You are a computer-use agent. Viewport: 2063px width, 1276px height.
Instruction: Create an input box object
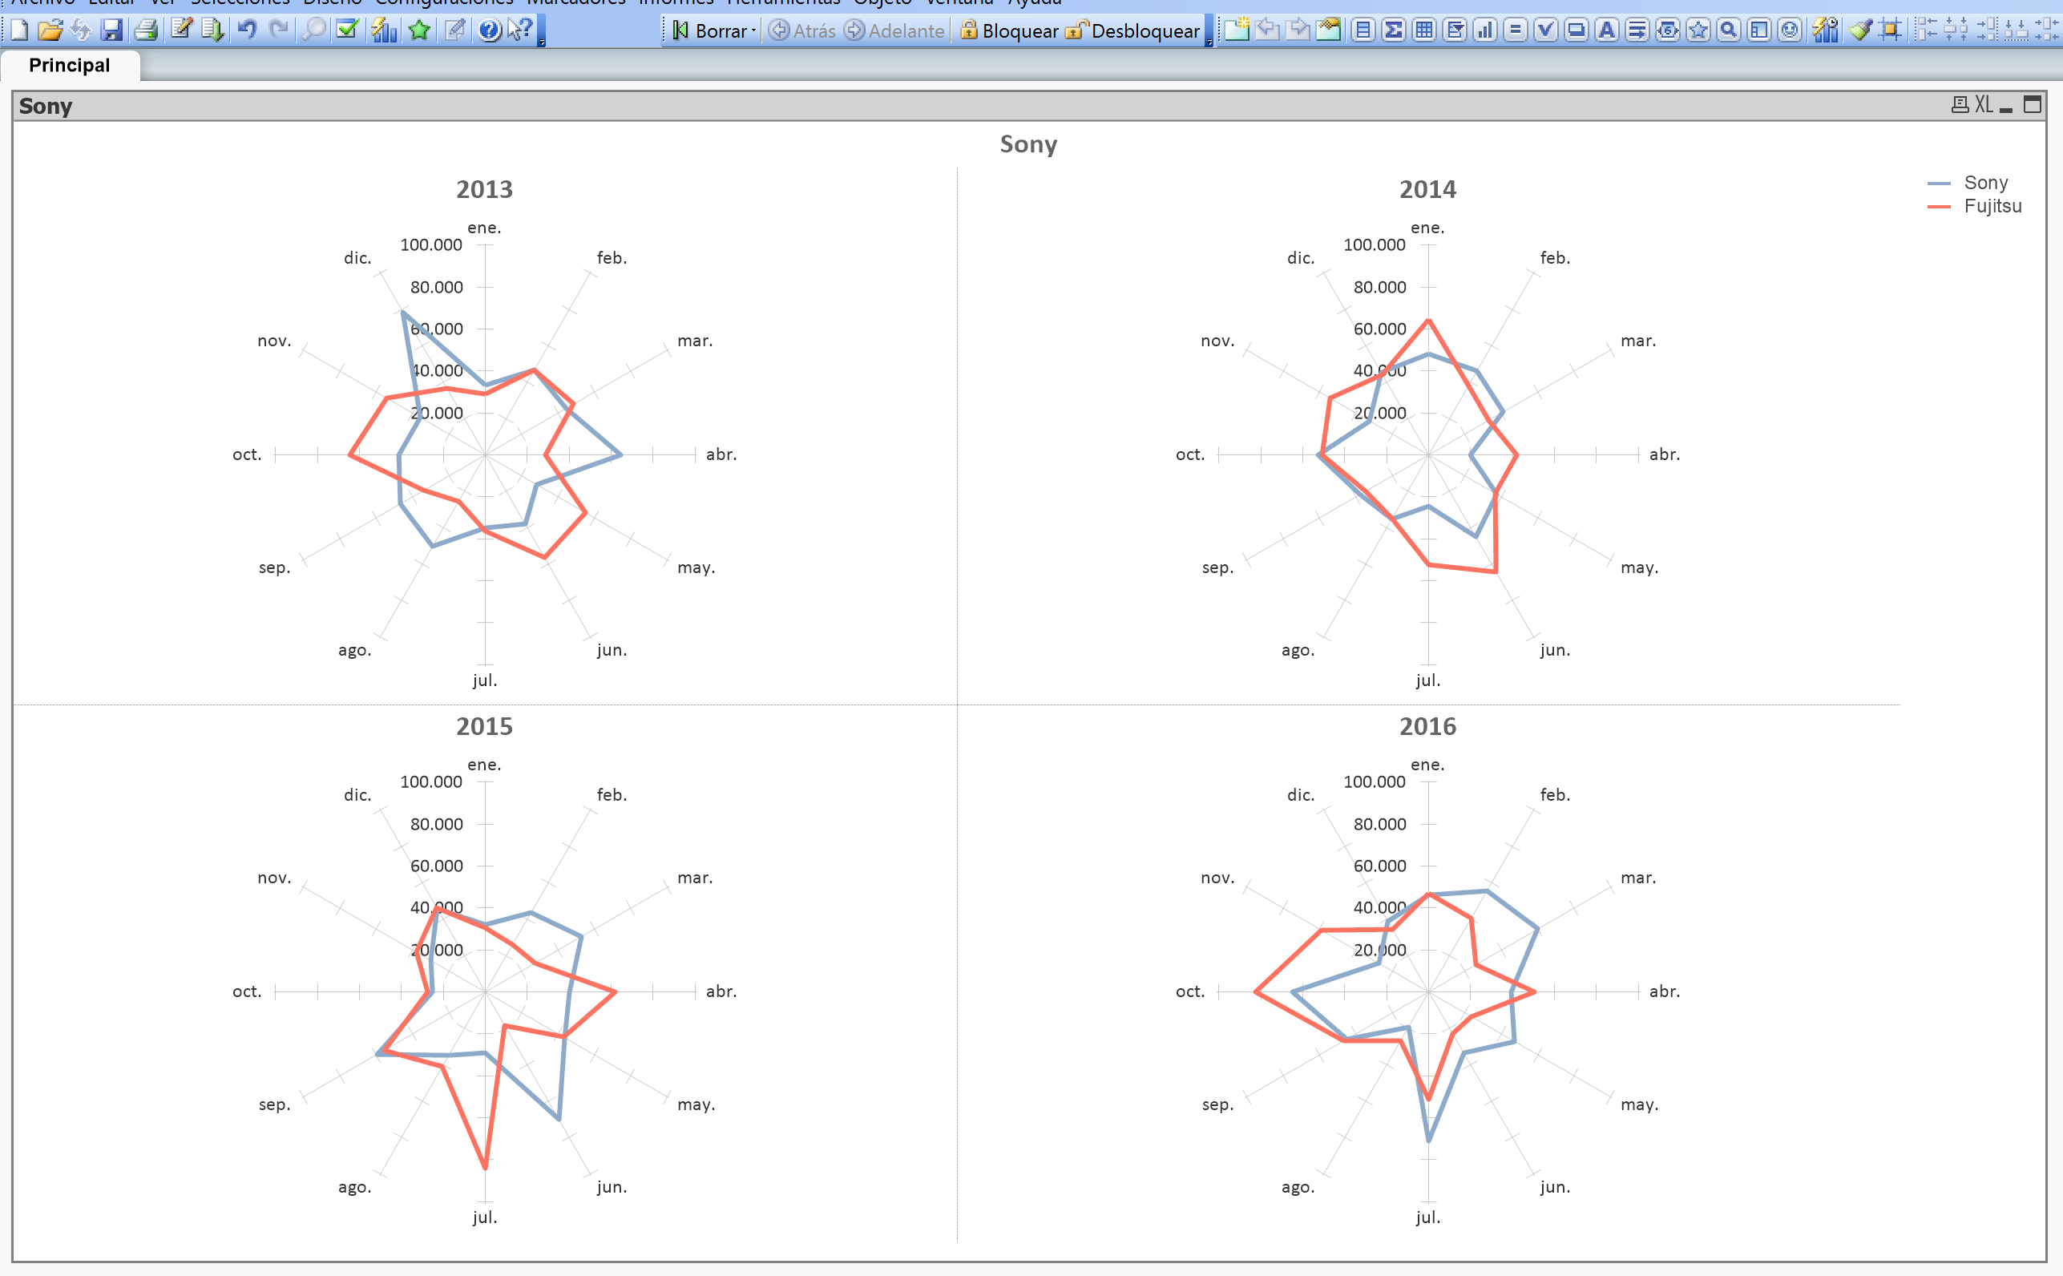pyautogui.click(x=1516, y=31)
